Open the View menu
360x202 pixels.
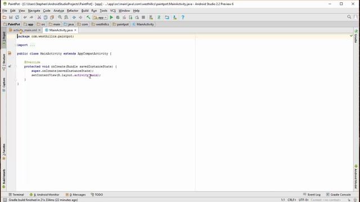coord(21,11)
